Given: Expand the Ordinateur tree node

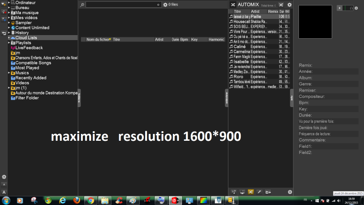Looking at the screenshot, I should tap(9, 3).
